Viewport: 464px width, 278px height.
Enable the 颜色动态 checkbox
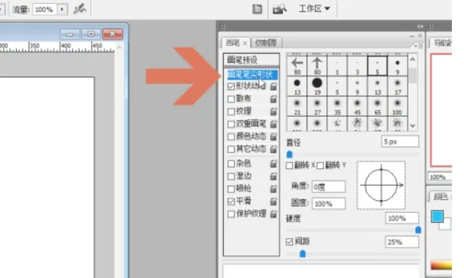231,136
